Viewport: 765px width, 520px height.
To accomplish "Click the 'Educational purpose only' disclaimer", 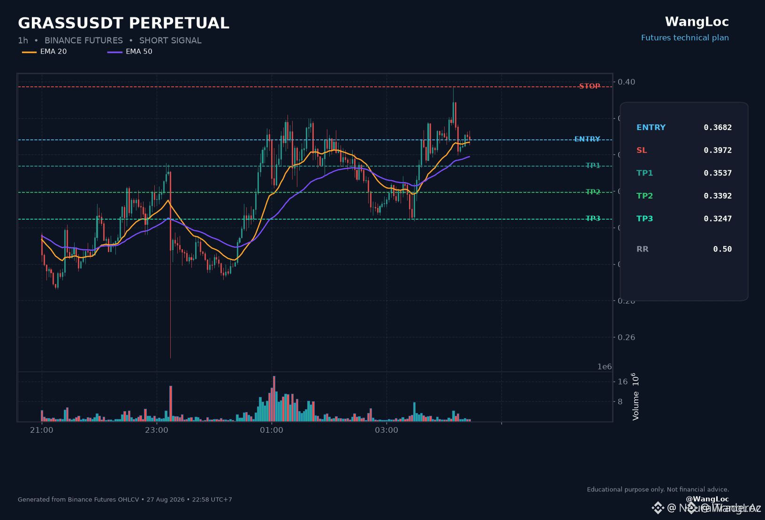I will (x=658, y=489).
